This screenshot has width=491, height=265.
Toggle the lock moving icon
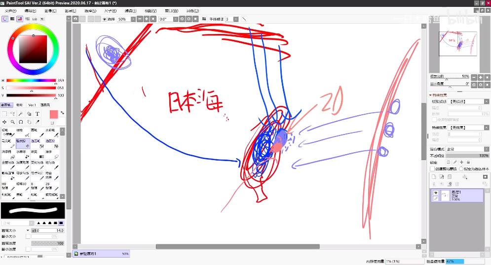pos(461,162)
